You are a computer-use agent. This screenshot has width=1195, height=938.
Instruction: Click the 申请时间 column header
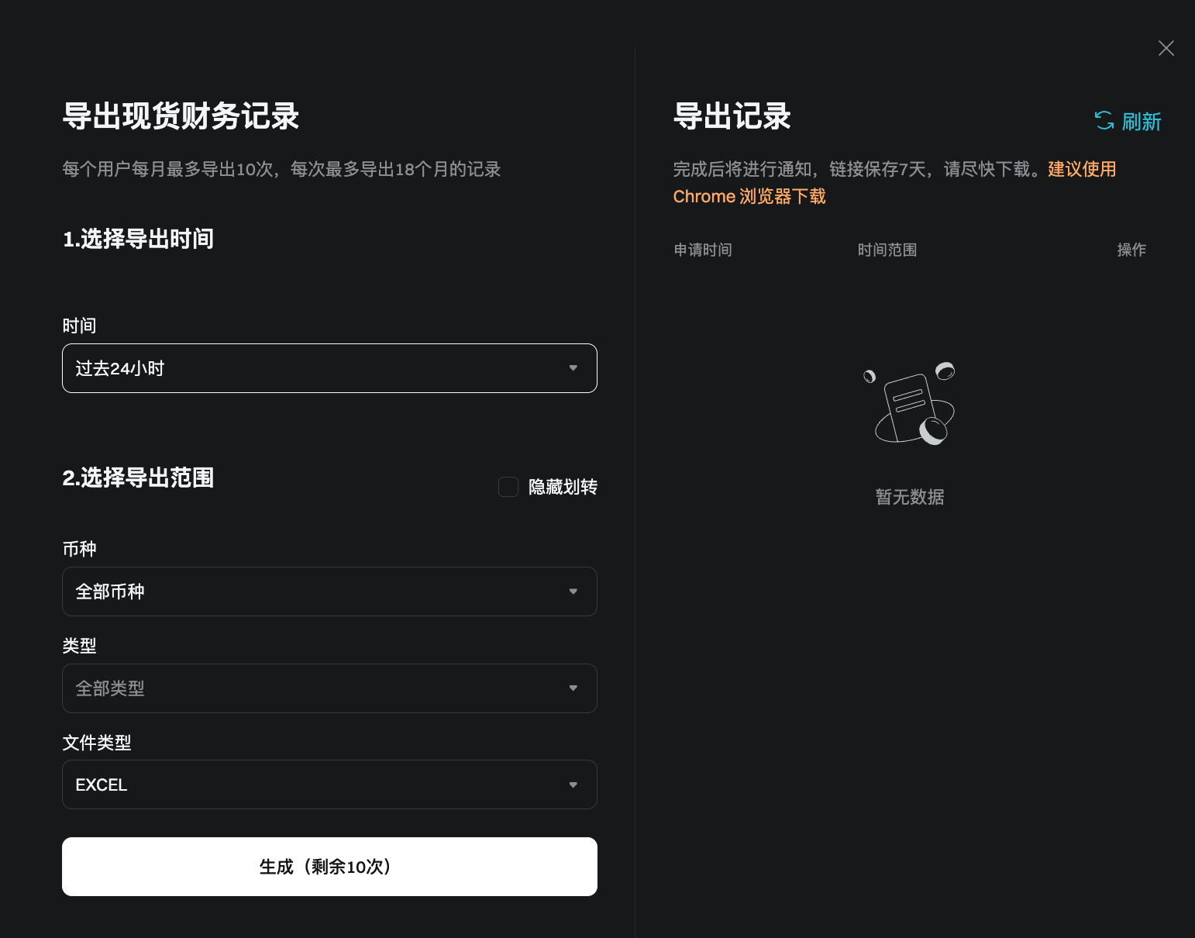pos(702,250)
